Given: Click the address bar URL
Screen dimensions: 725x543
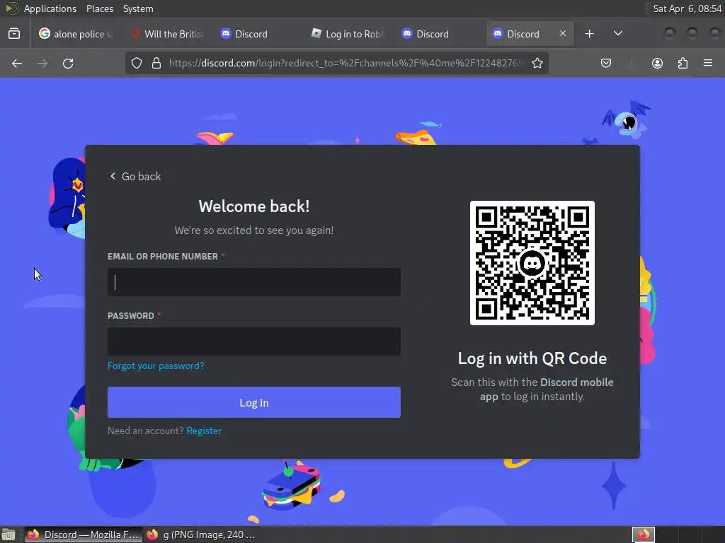Looking at the screenshot, I should click(346, 63).
